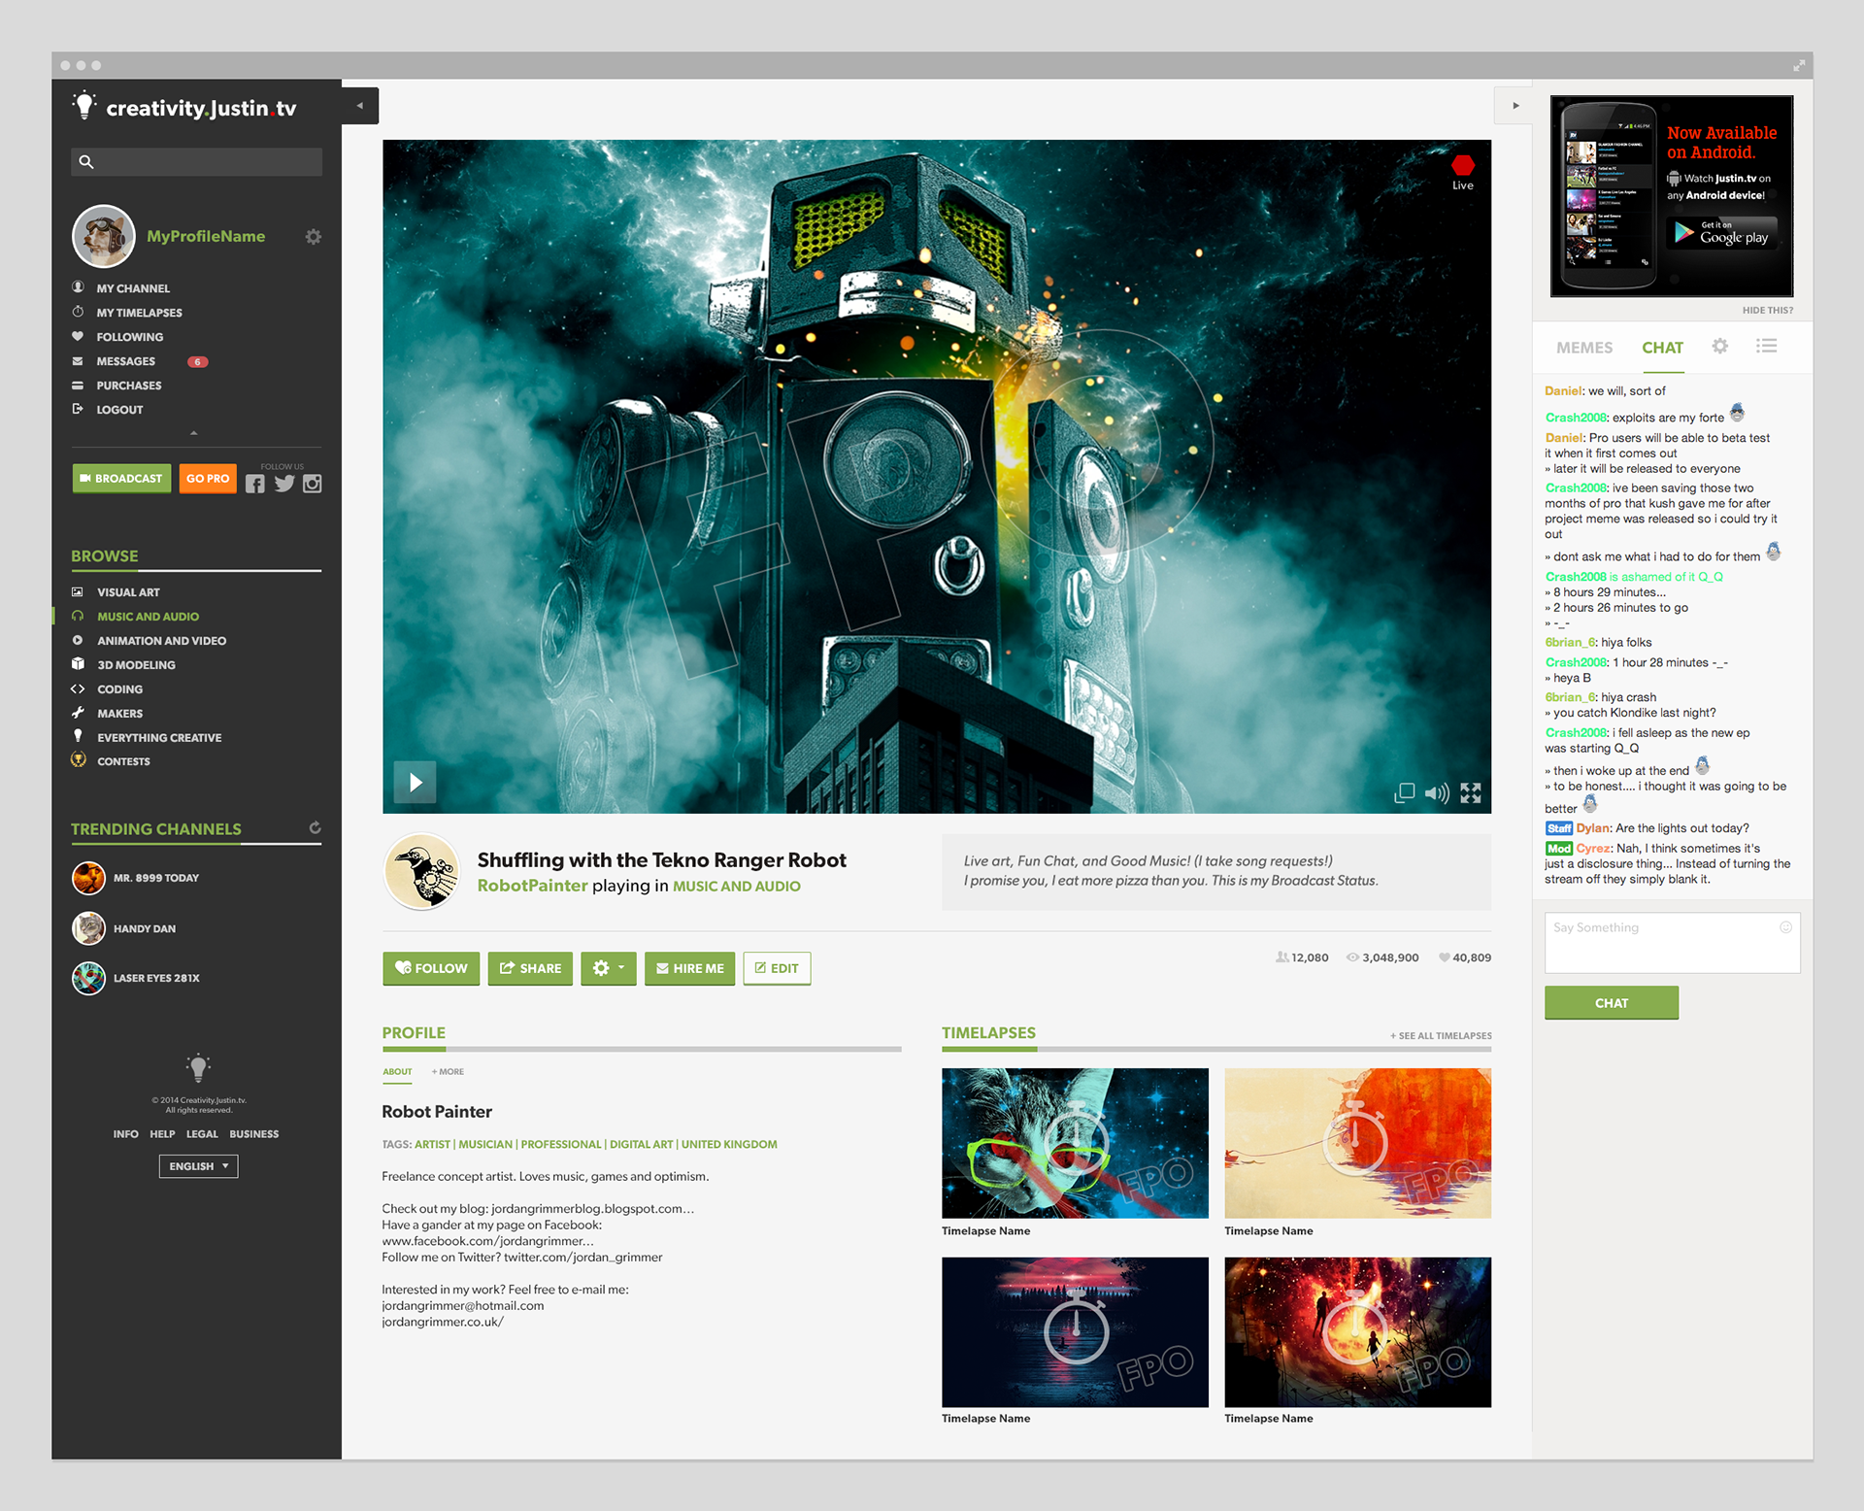Select the CHAT tab
The image size is (1864, 1511).
pyautogui.click(x=1662, y=348)
